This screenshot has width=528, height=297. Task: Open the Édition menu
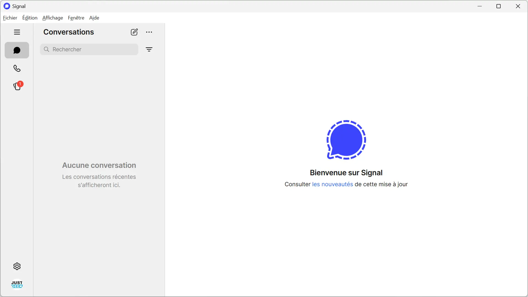pyautogui.click(x=30, y=18)
